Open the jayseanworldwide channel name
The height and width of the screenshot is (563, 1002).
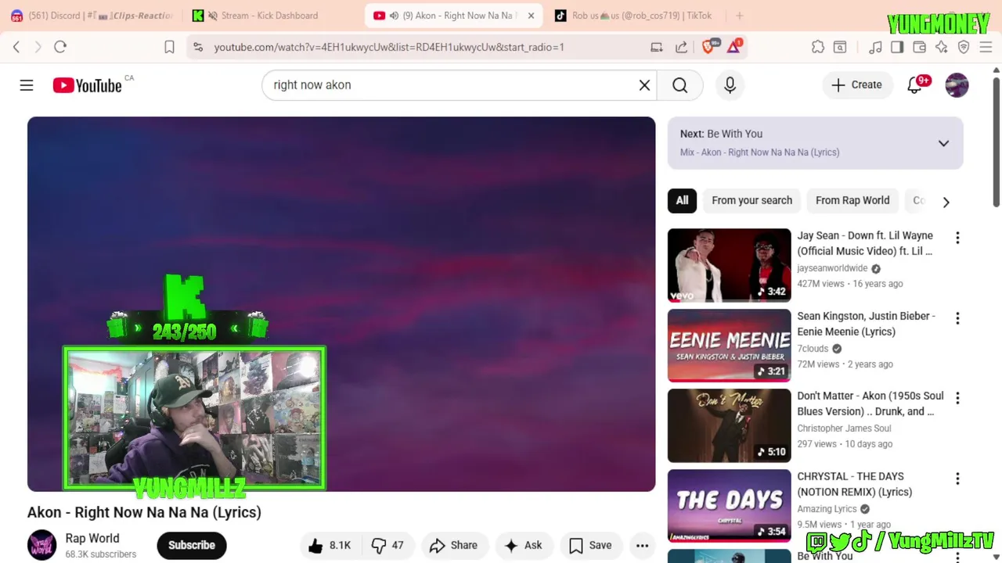click(x=832, y=268)
